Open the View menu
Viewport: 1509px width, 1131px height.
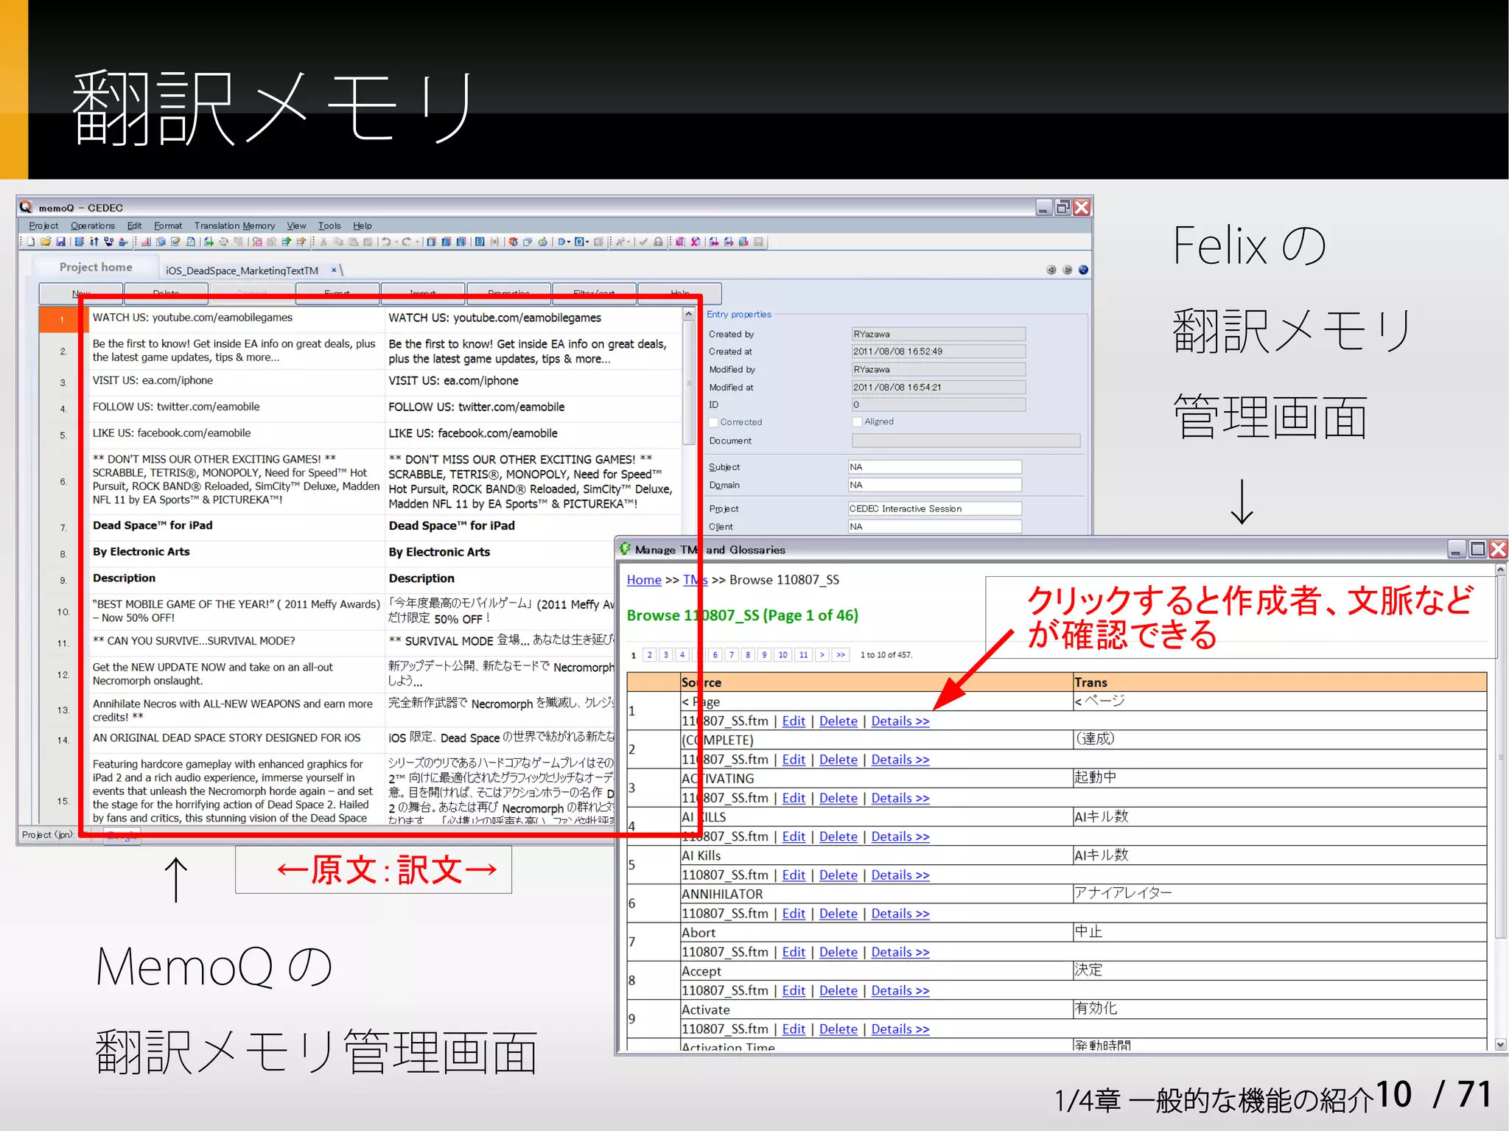296,225
